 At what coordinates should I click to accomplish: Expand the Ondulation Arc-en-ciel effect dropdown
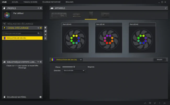pyautogui.click(x=81, y=60)
